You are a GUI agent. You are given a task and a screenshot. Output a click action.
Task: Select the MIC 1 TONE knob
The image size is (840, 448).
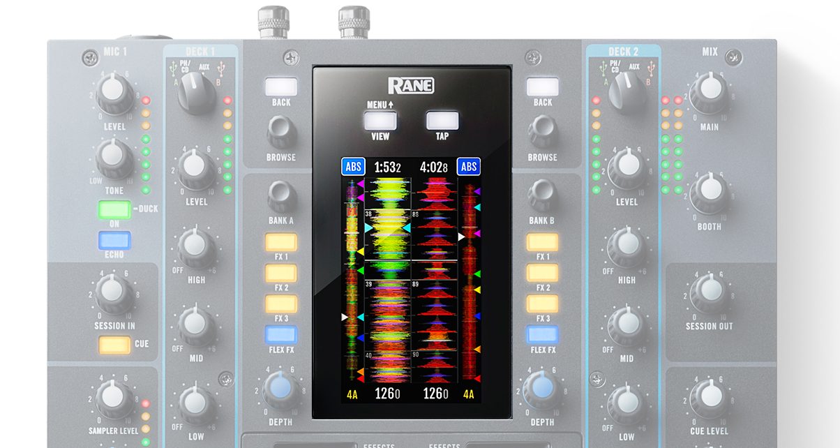coord(114,158)
